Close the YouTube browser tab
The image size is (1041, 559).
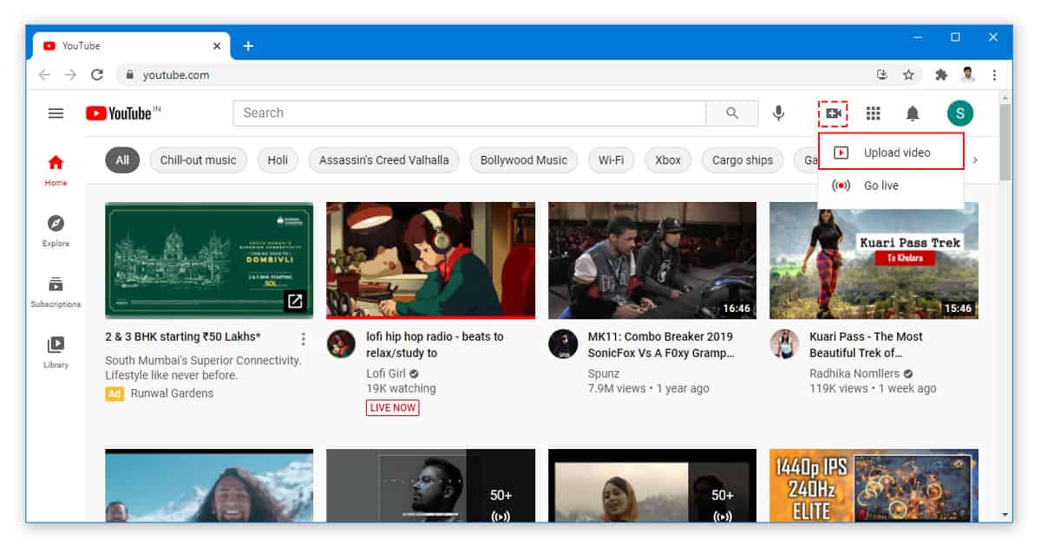(216, 46)
